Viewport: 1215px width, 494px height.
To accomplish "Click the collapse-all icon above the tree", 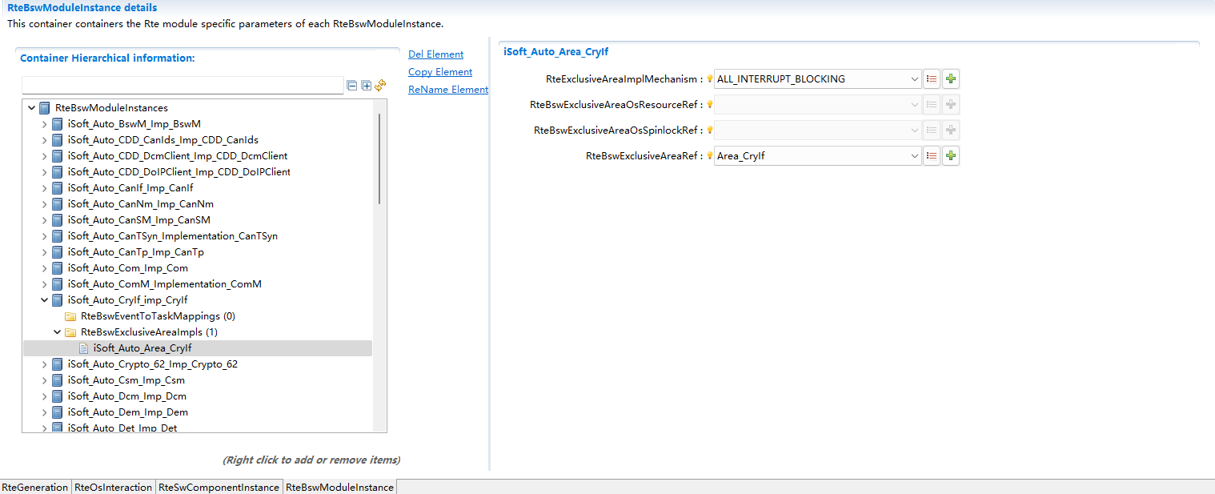I will tap(352, 86).
